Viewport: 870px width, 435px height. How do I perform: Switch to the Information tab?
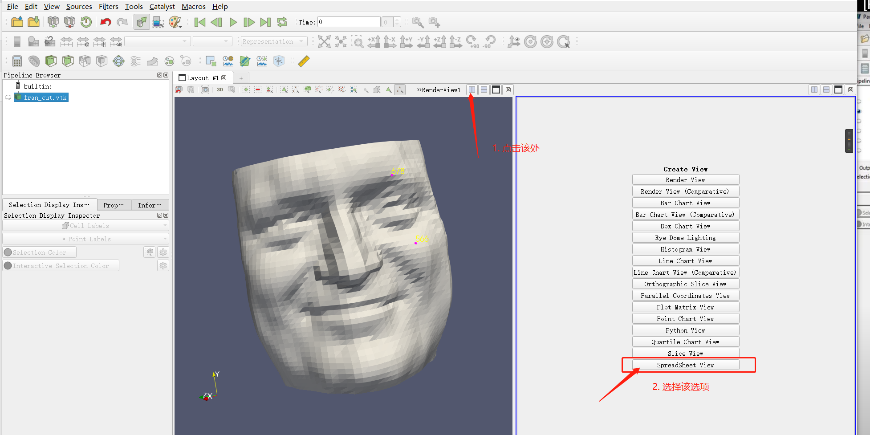(x=150, y=205)
